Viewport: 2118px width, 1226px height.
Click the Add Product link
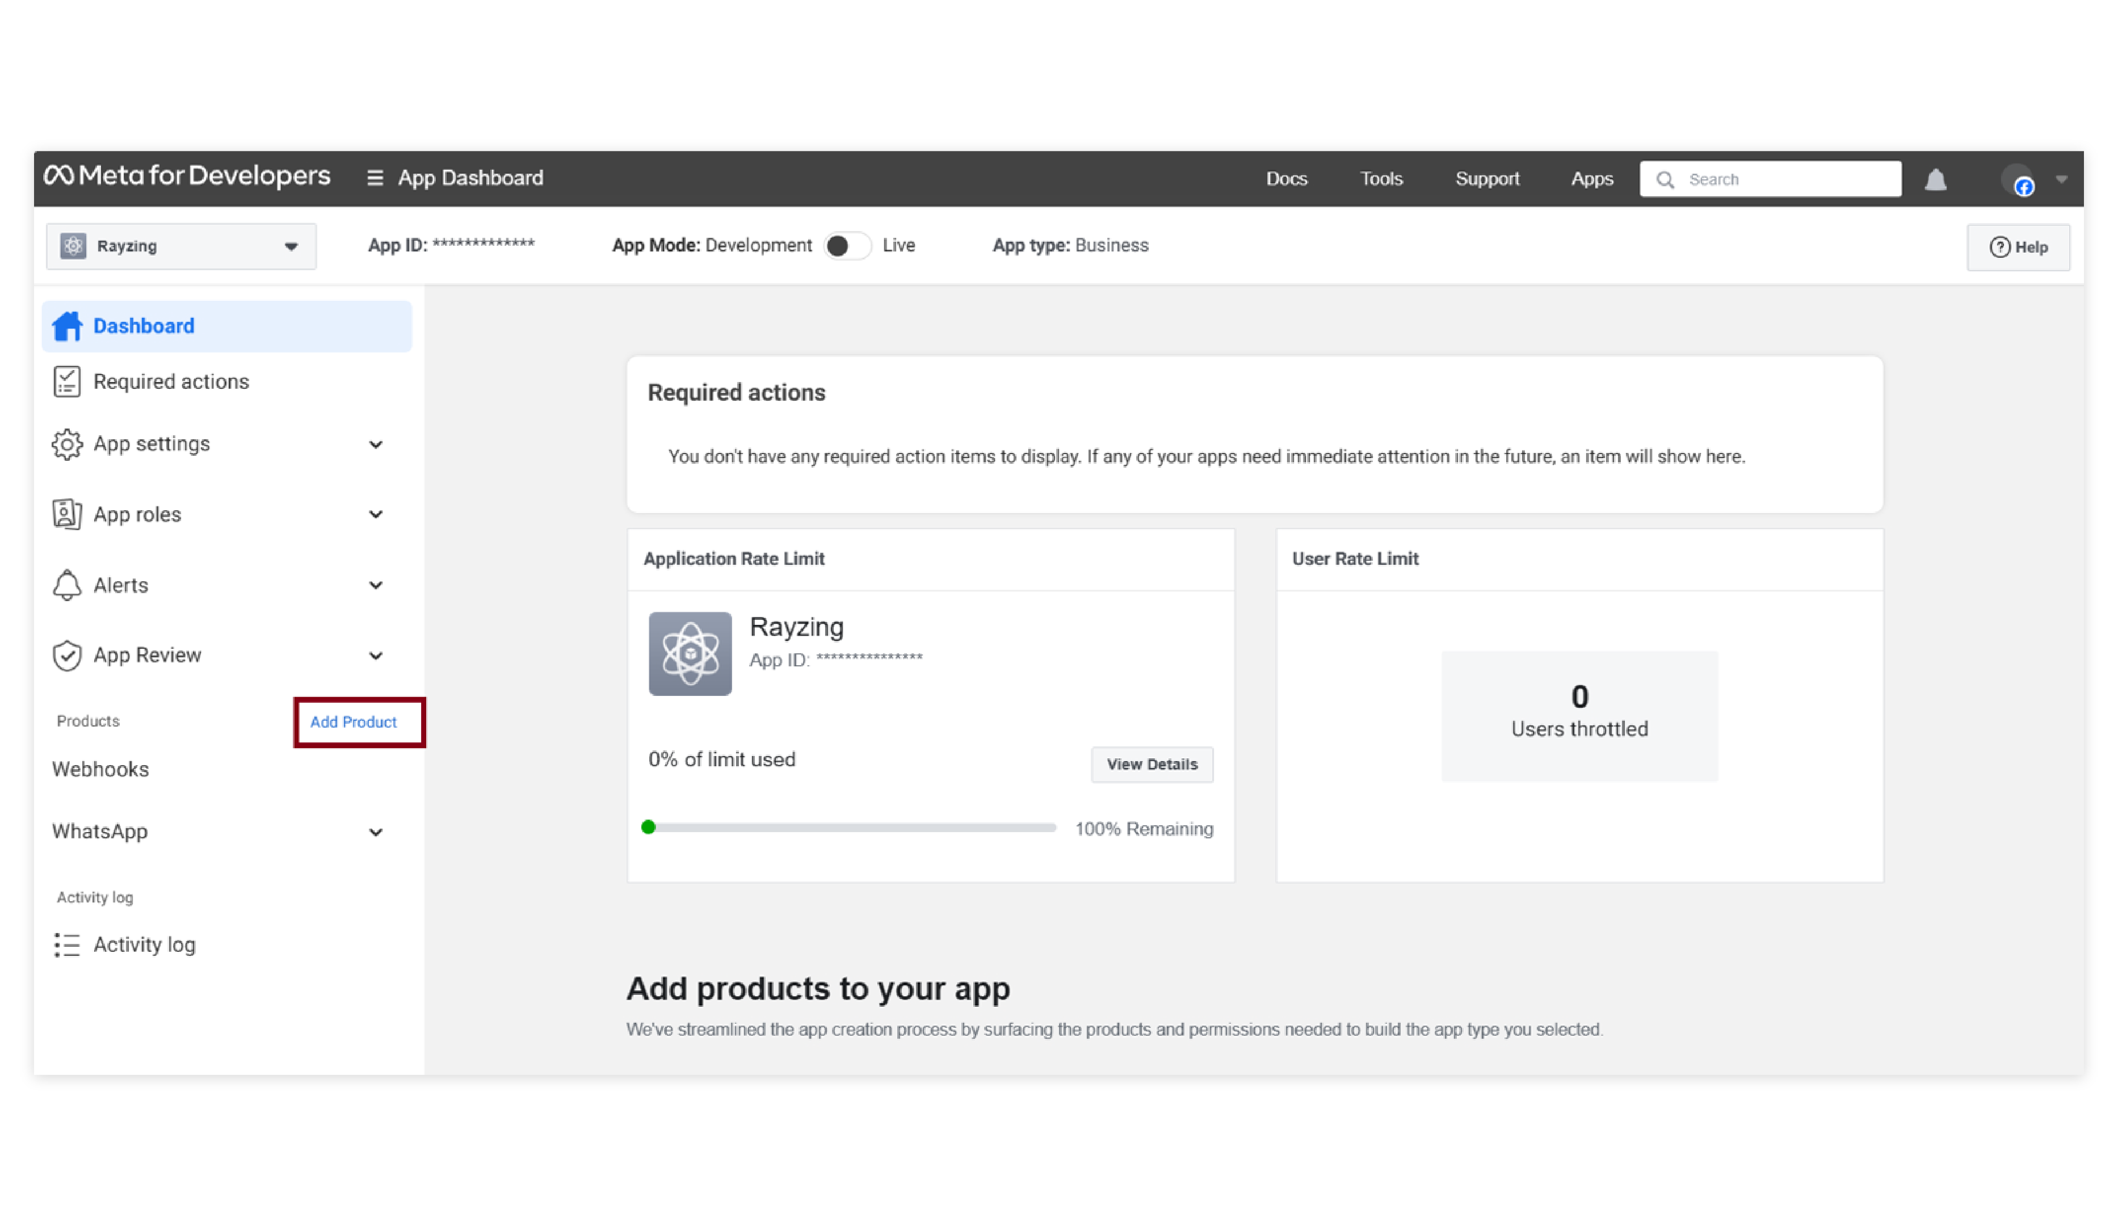point(353,722)
